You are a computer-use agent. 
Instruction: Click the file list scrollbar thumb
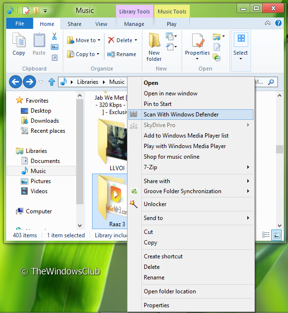[279, 150]
